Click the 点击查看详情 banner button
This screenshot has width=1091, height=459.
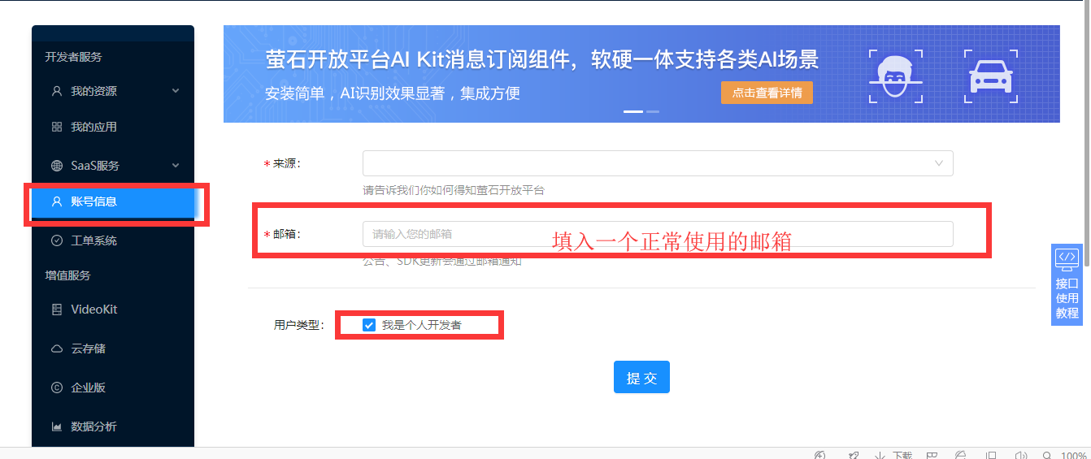pyautogui.click(x=767, y=93)
